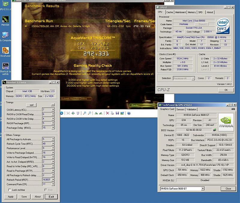Click Apply in MemSet
Image resolution: width=240 pixels, height=203 pixels.
tap(10, 197)
